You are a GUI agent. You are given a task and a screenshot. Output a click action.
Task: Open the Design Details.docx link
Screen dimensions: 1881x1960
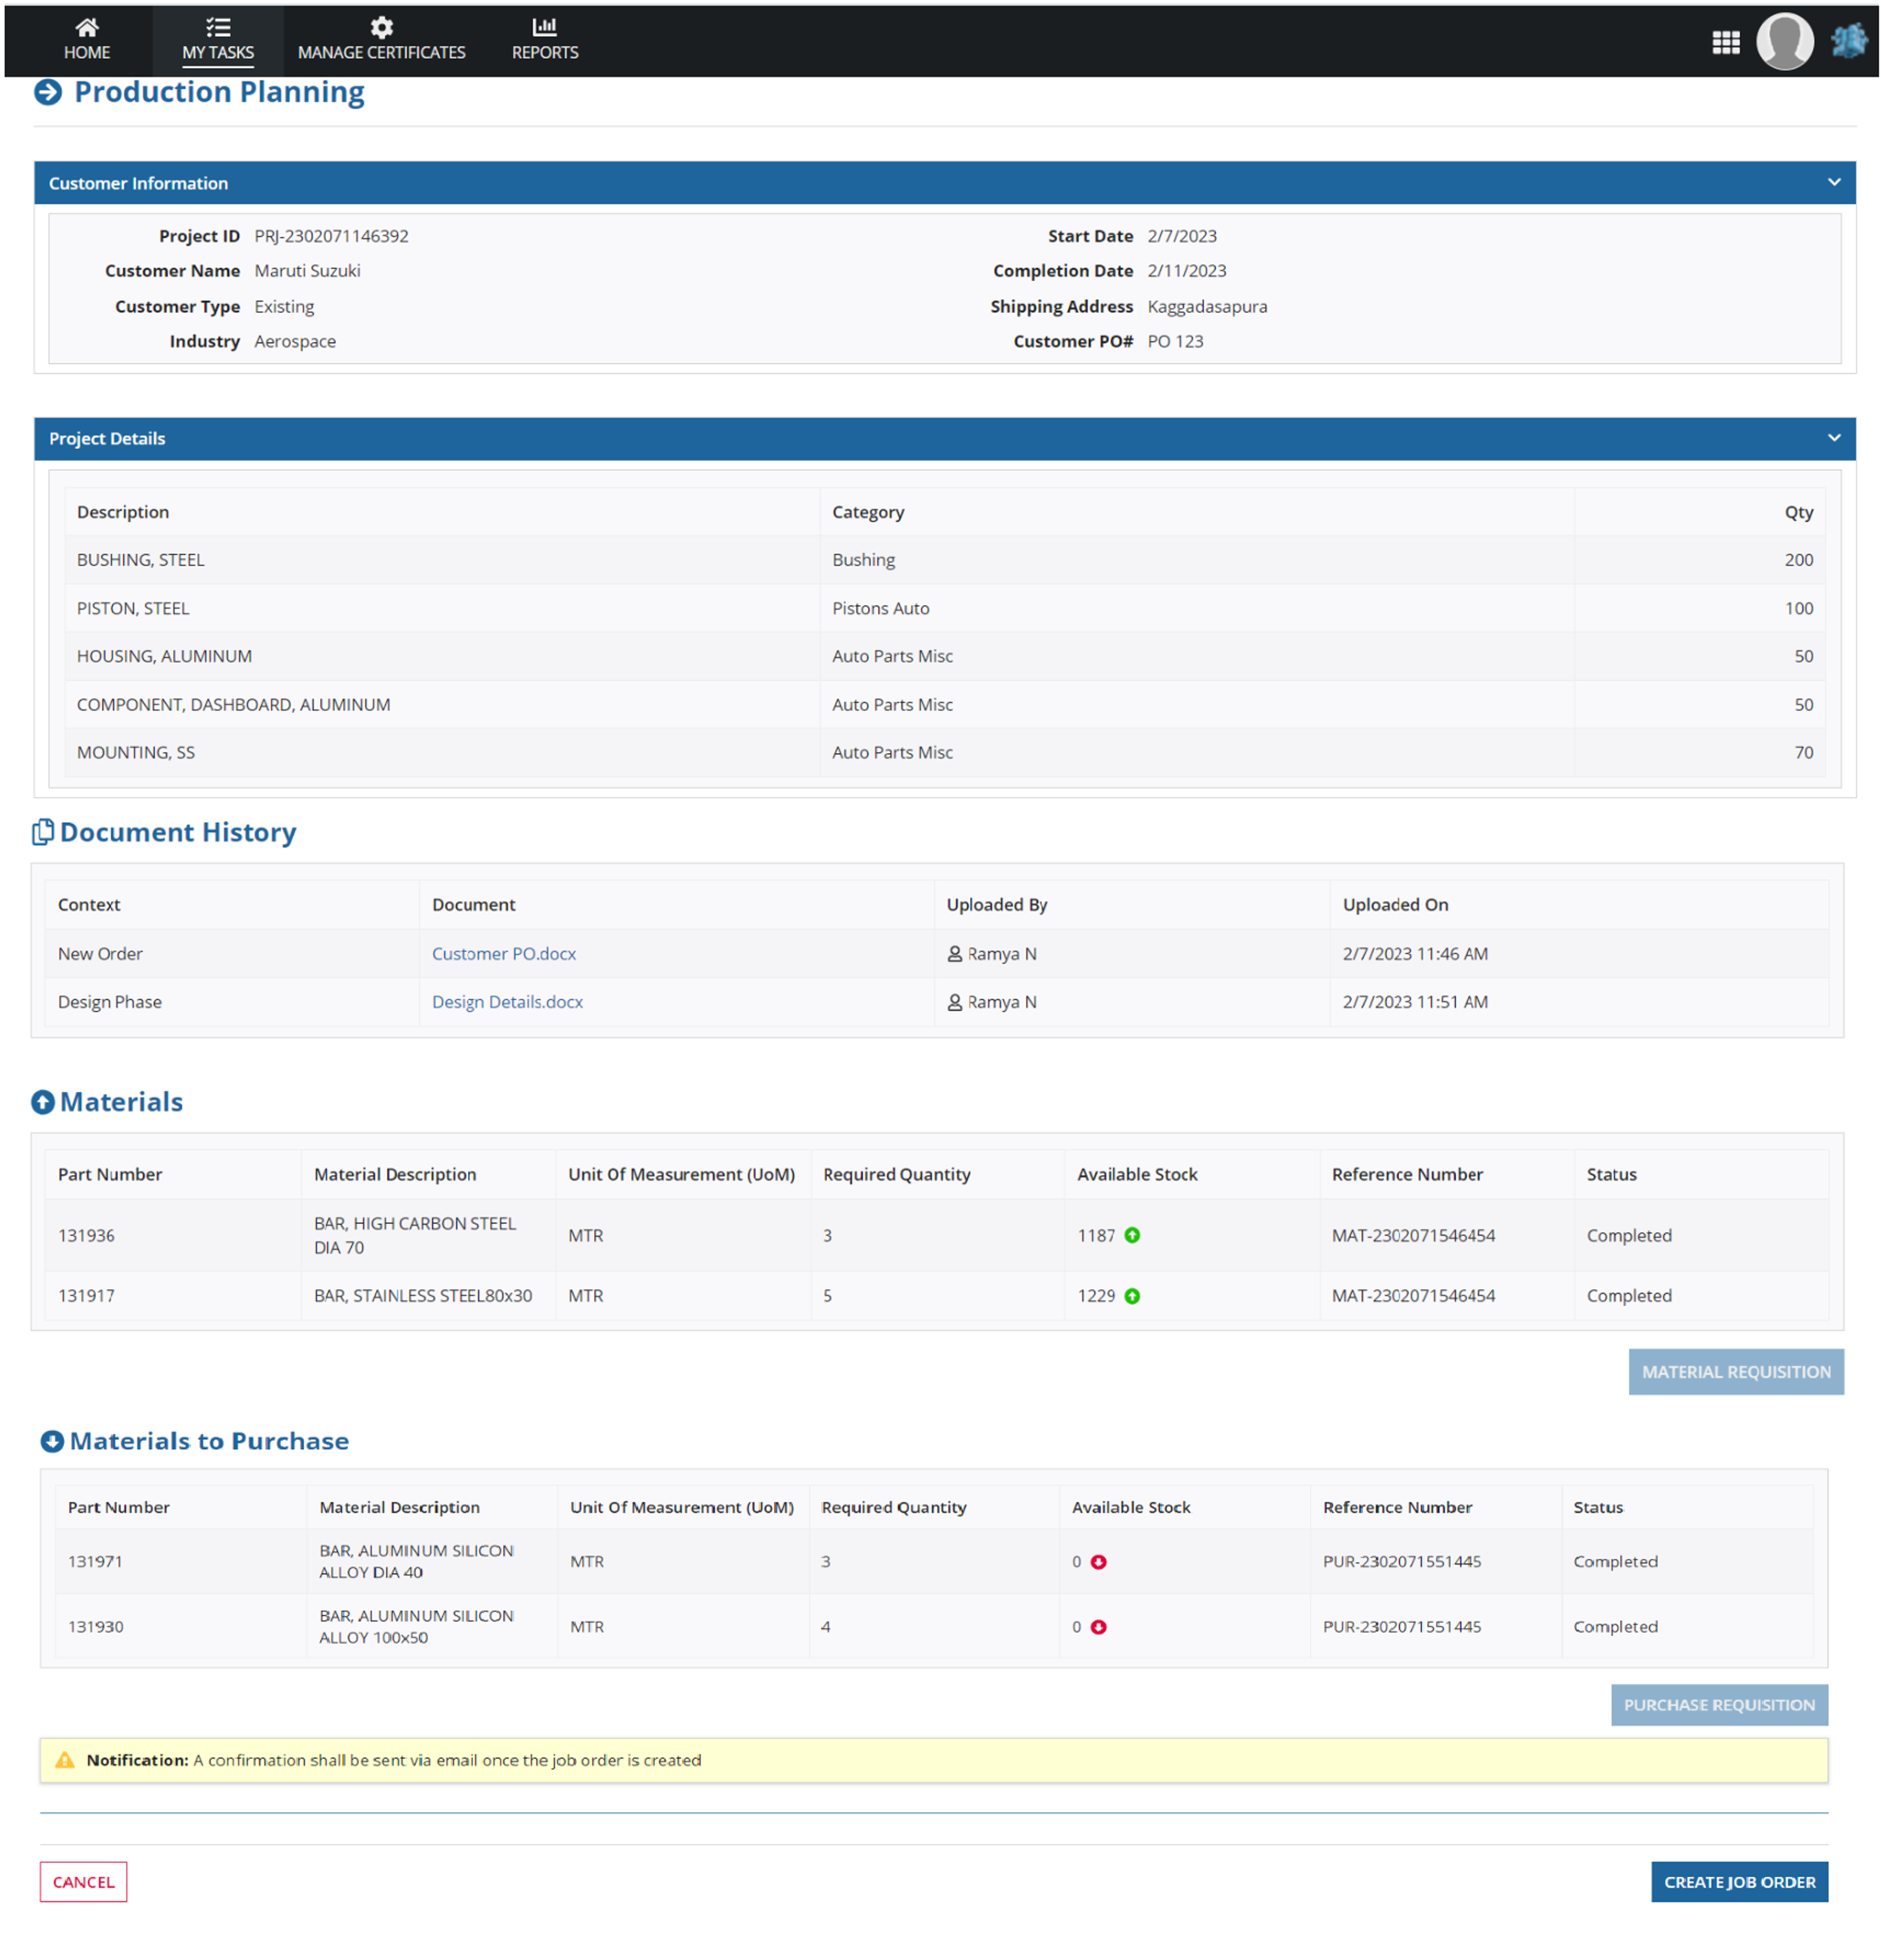(507, 1002)
